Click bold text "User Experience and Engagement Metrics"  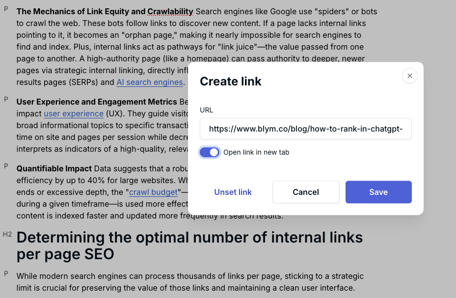pos(95,102)
